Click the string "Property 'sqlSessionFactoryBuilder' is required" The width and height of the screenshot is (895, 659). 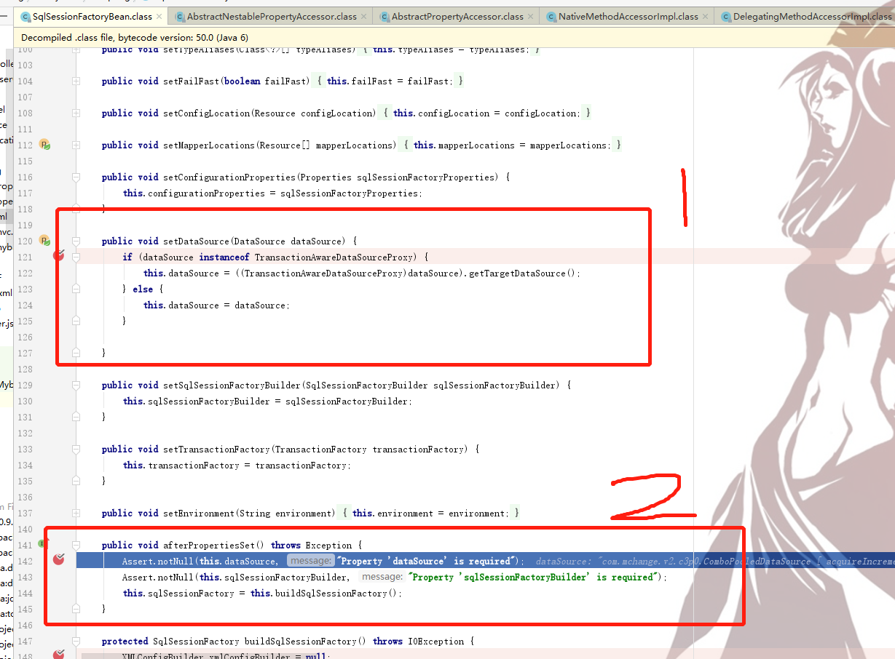pyautogui.click(x=533, y=577)
